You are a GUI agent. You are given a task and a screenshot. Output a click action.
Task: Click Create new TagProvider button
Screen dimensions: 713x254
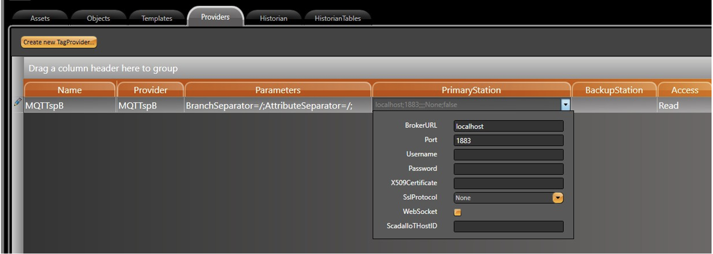pyautogui.click(x=59, y=42)
